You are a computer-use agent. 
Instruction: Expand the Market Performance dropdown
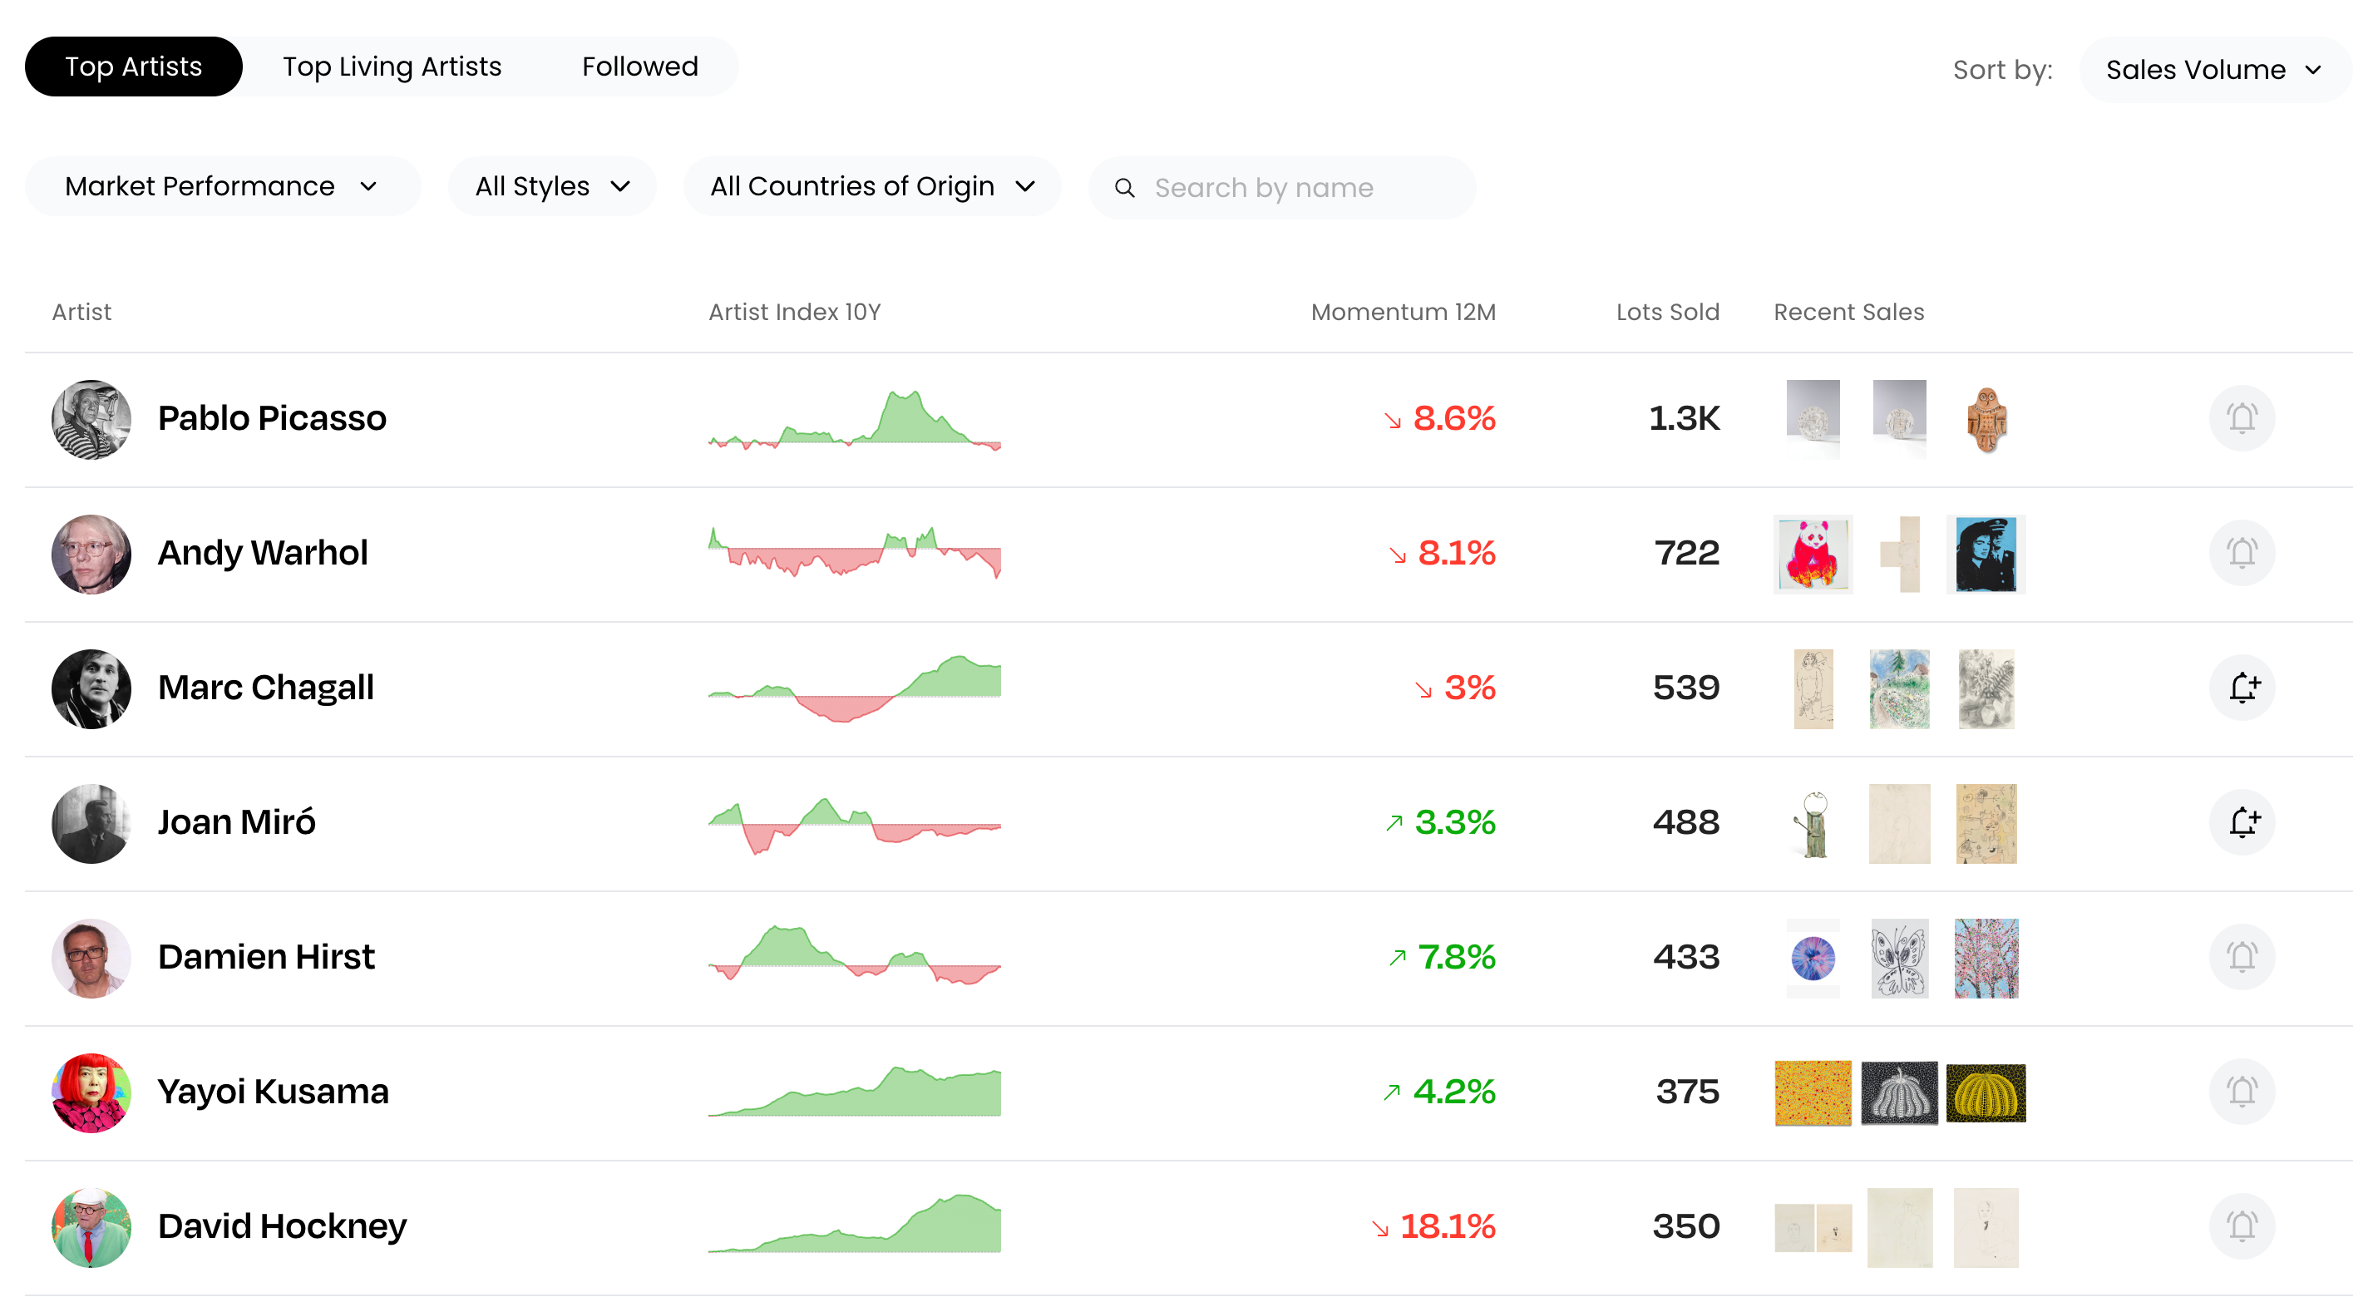pos(222,186)
